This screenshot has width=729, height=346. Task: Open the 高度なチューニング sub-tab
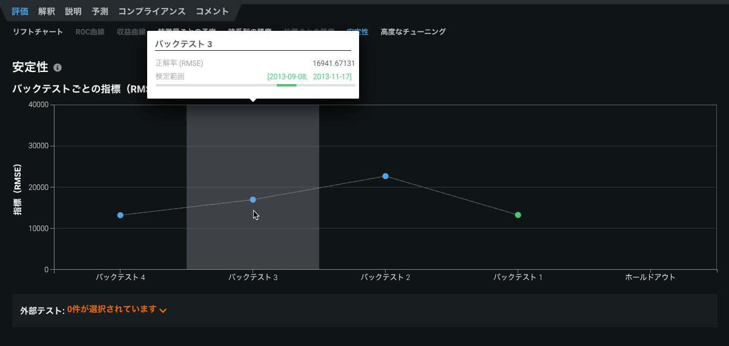coord(413,31)
